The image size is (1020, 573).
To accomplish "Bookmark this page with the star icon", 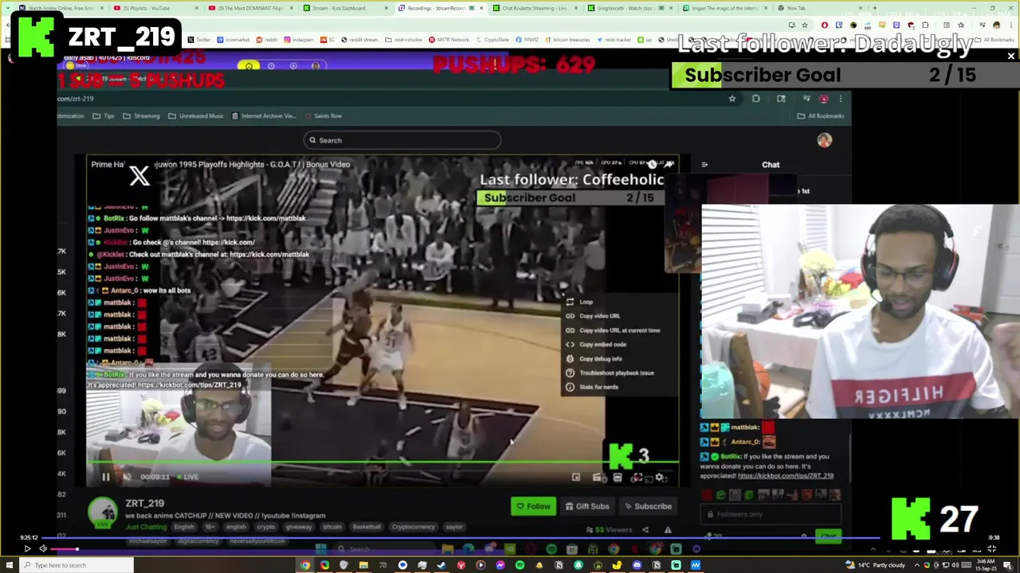I will pos(732,99).
